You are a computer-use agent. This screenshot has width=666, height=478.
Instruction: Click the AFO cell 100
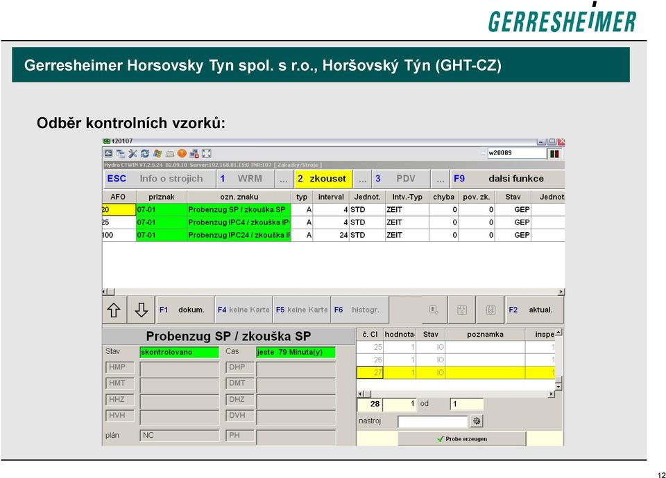tap(119, 235)
